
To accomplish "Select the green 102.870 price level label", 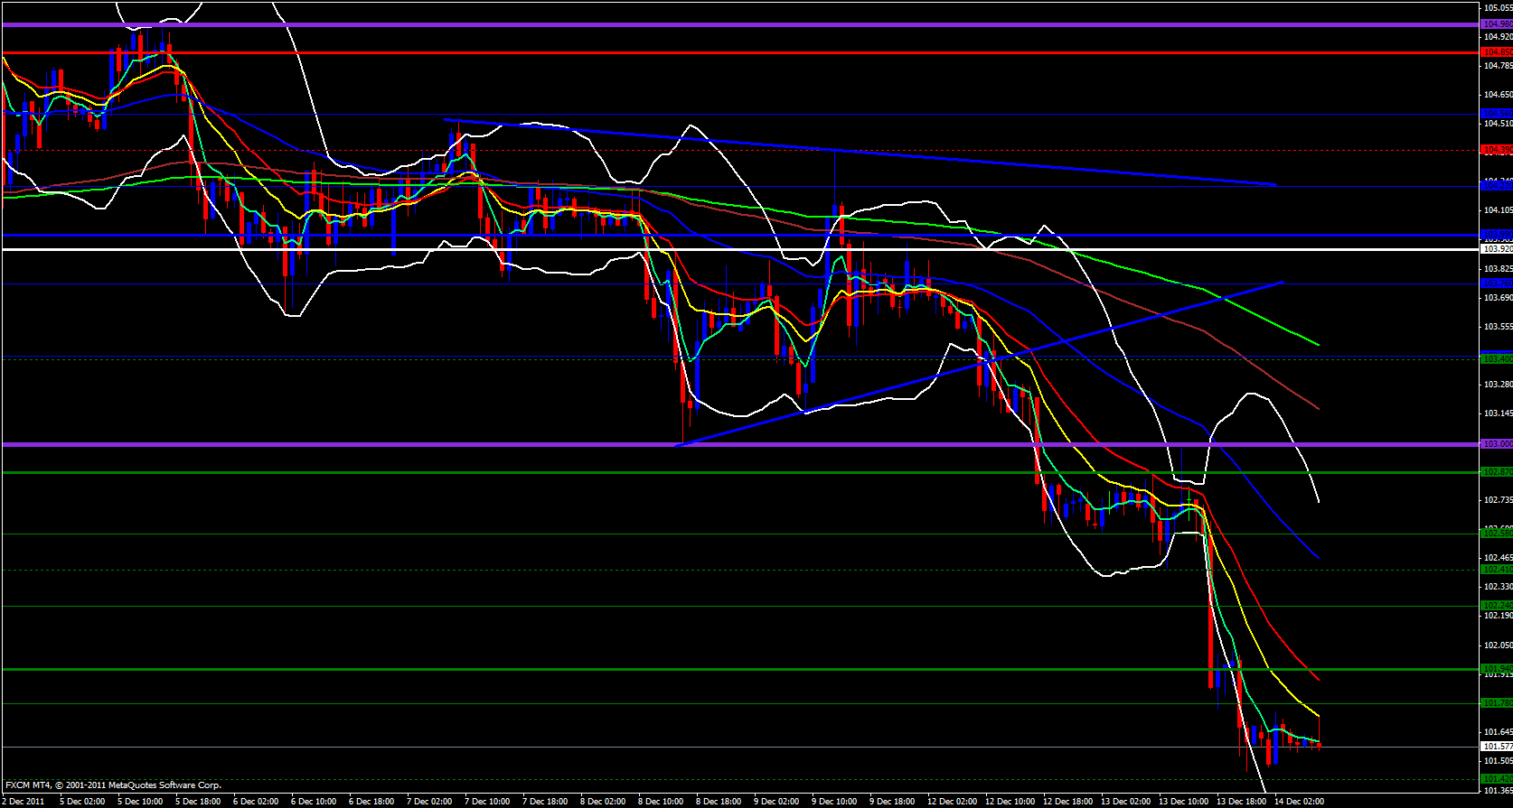I will click(x=1497, y=472).
